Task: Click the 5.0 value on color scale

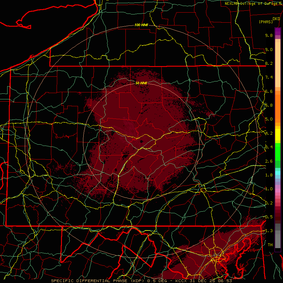Action: (269, 119)
